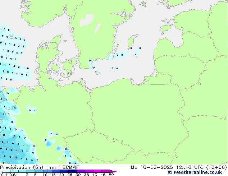Click the '30' legend scale label
The image size is (228, 176).
point(78,175)
